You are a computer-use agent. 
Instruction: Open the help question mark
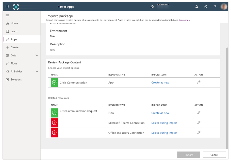(x=215, y=7)
